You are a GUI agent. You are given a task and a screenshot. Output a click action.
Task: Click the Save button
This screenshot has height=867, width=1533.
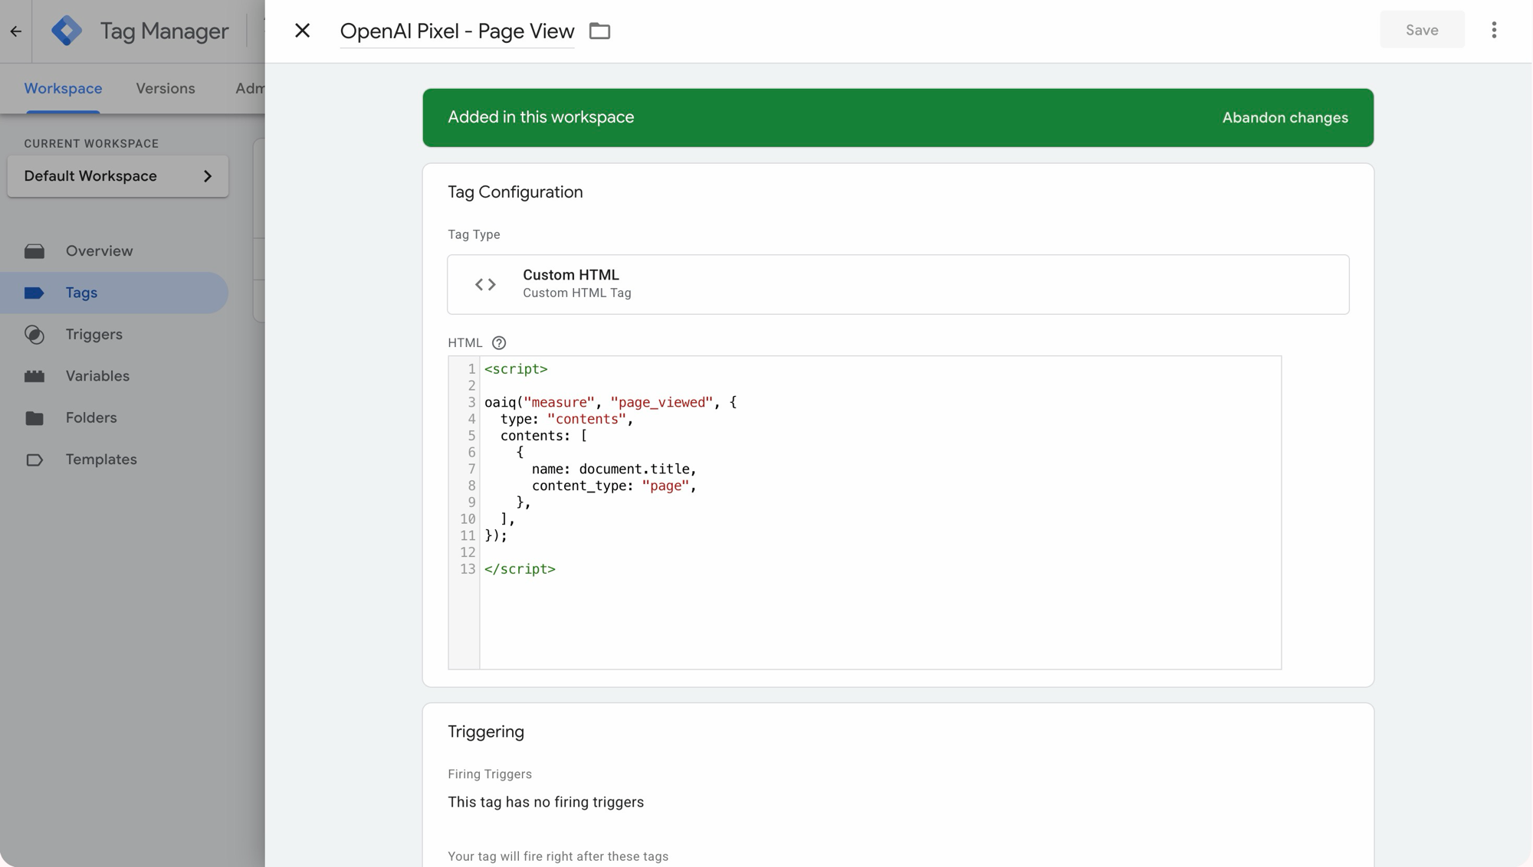click(1422, 30)
